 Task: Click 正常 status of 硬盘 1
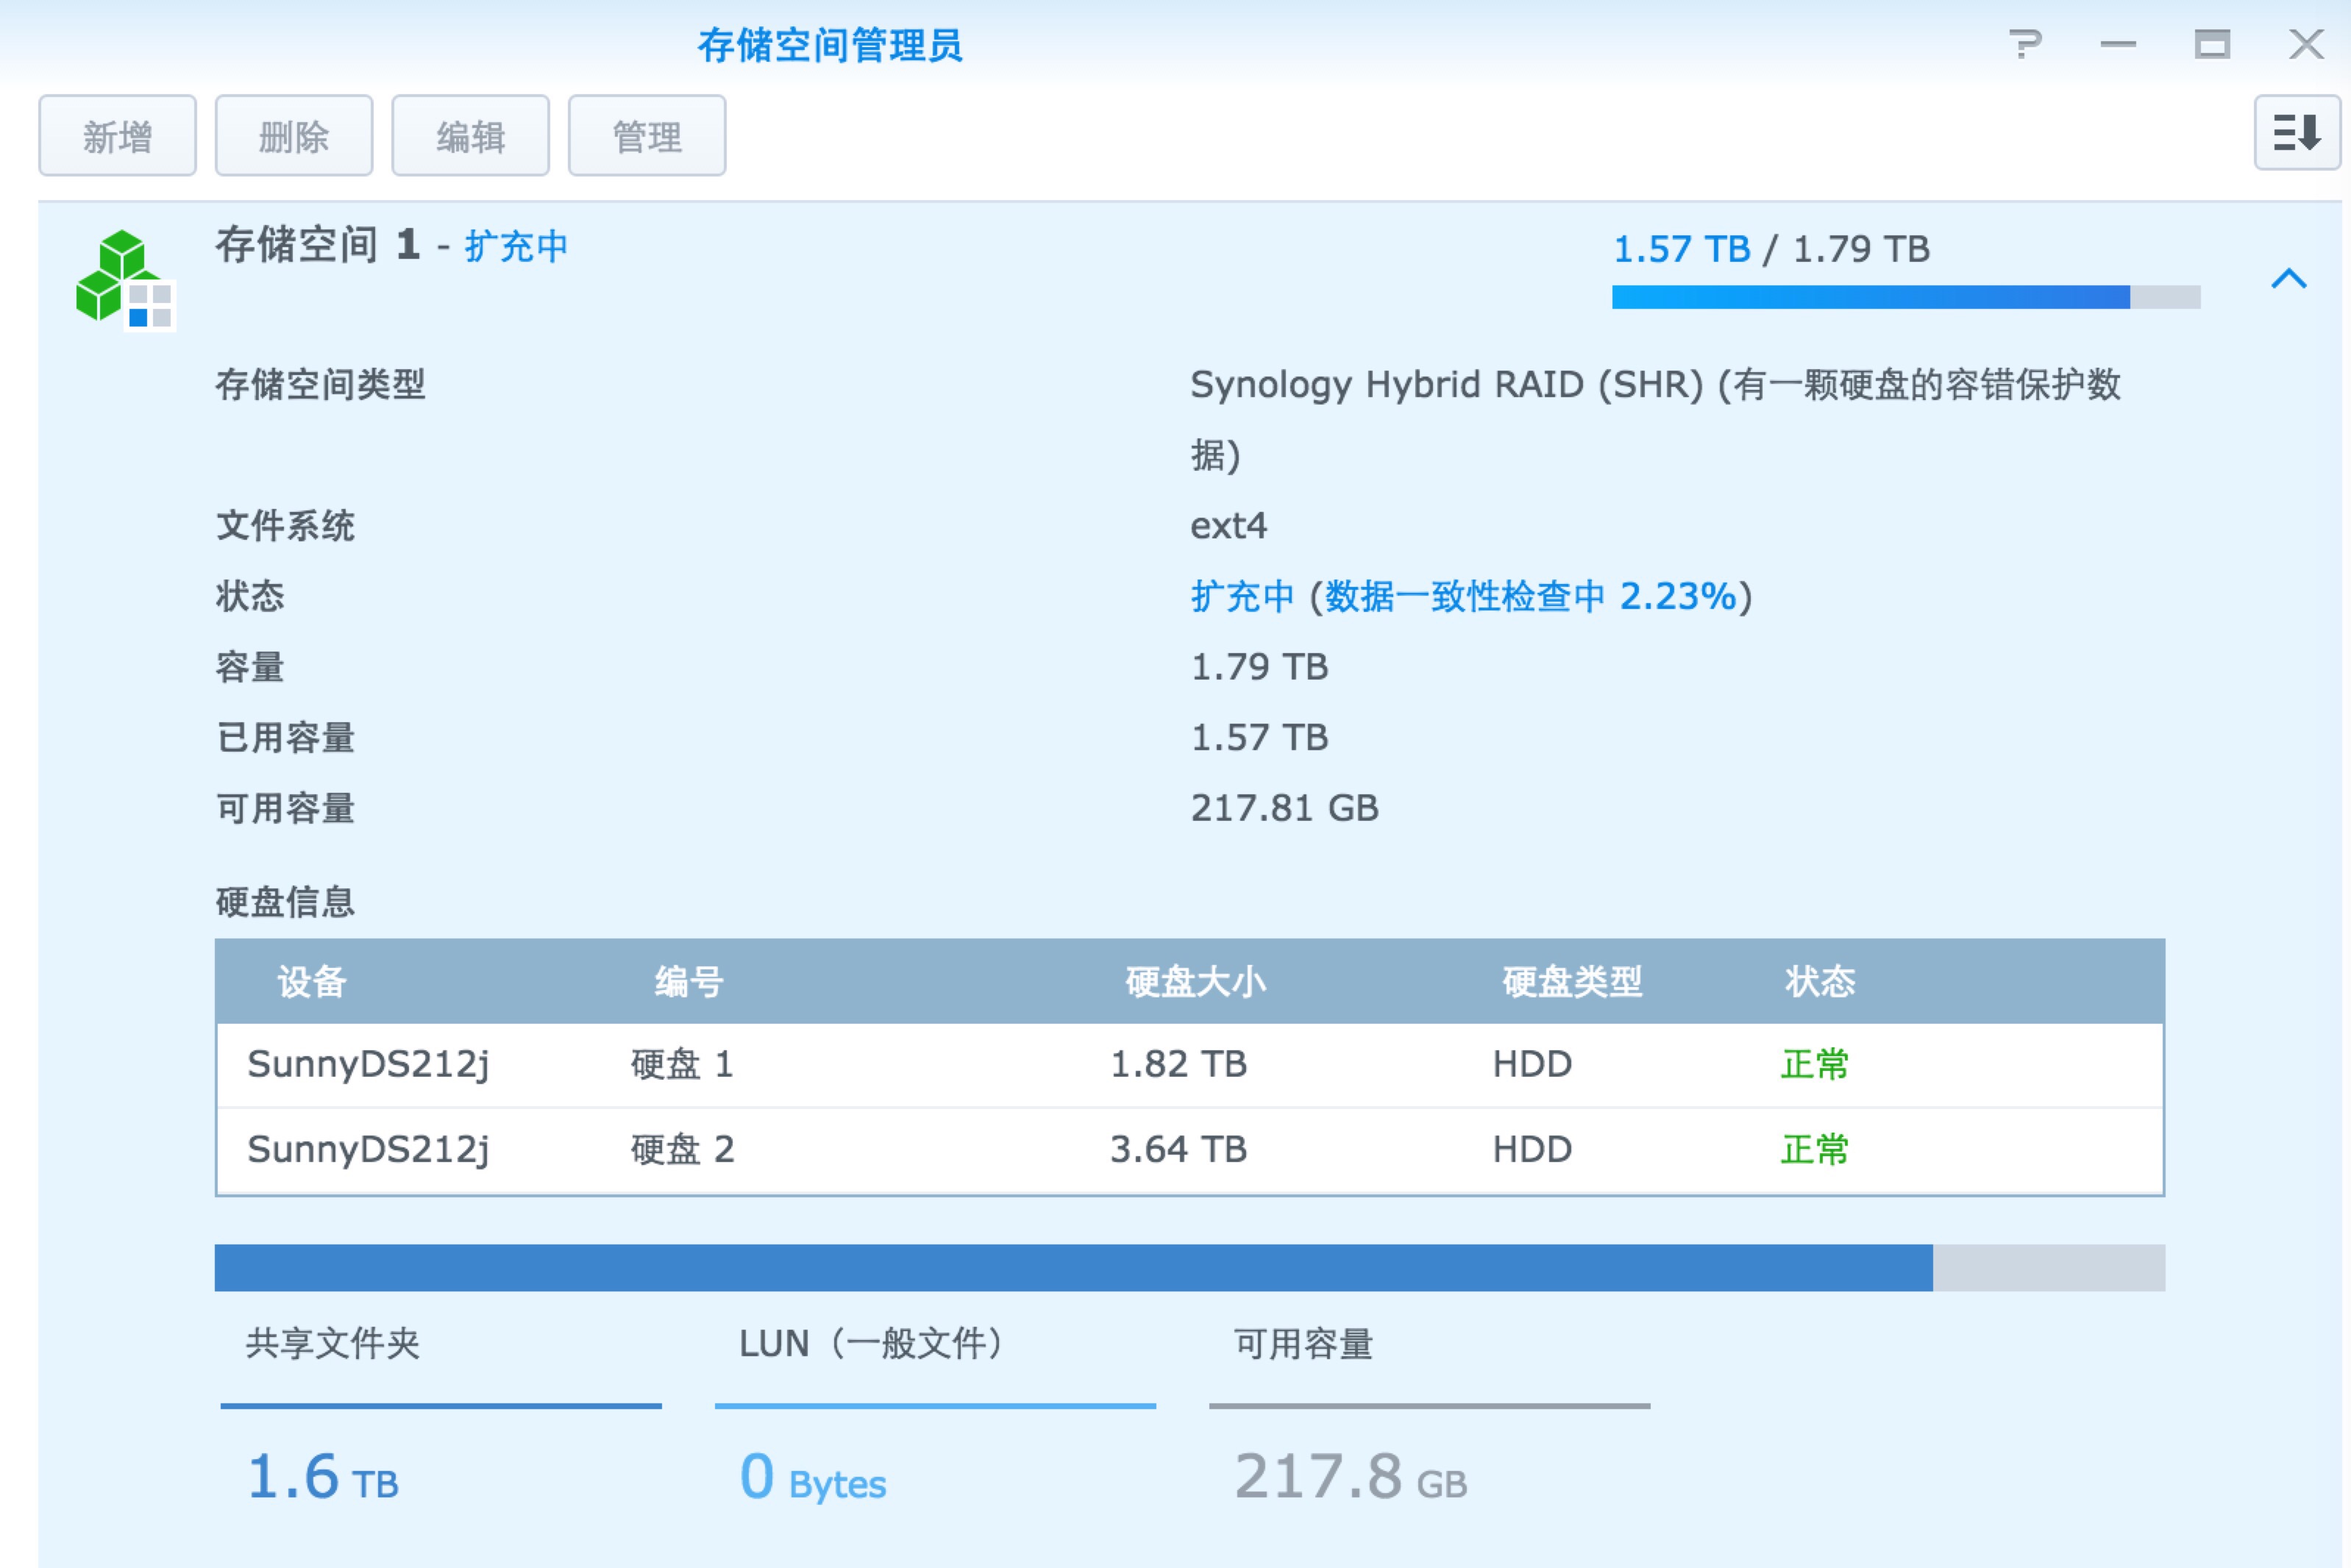pyautogui.click(x=1815, y=1065)
